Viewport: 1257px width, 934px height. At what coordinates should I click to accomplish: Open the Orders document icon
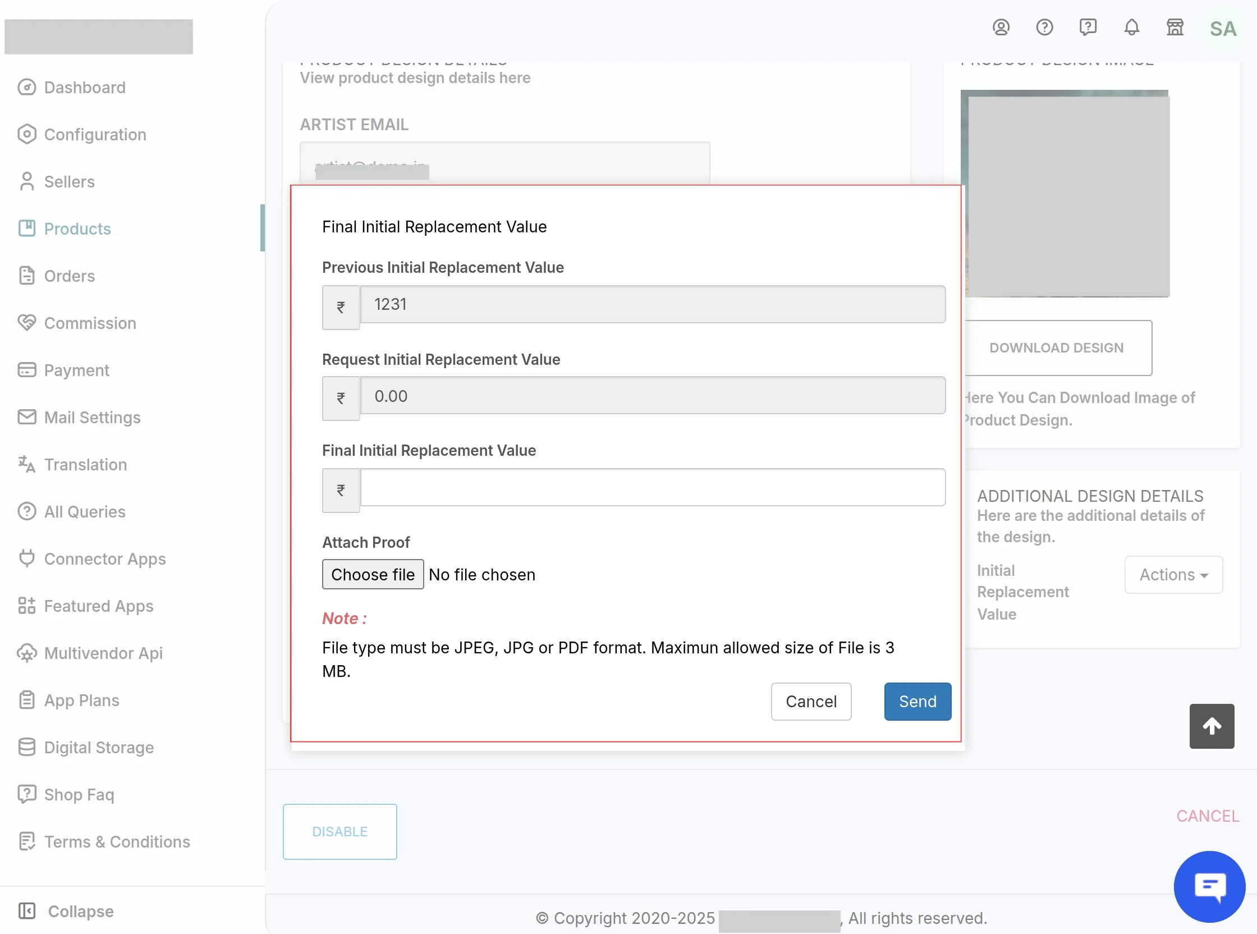(x=26, y=276)
